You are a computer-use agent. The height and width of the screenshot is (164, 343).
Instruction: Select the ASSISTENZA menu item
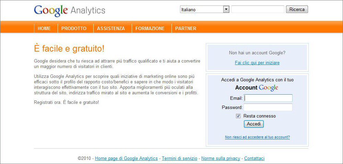click(x=111, y=28)
